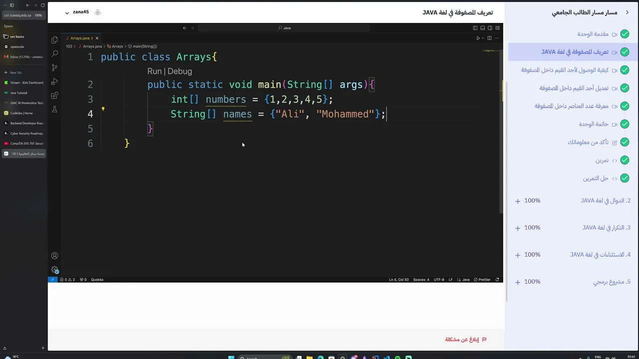Open the Customize Layout icon

497,28
